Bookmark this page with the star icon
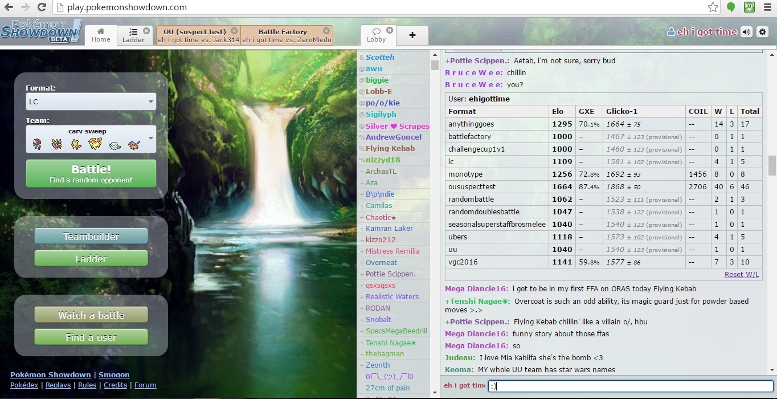Image resolution: width=777 pixels, height=399 pixels. (x=713, y=7)
